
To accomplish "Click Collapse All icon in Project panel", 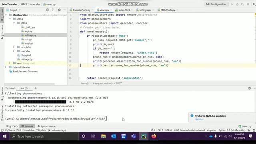I will [53, 10].
